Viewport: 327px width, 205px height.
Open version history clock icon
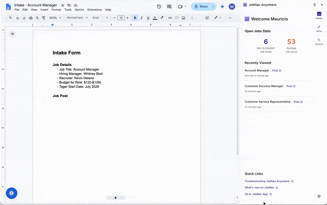[159, 7]
